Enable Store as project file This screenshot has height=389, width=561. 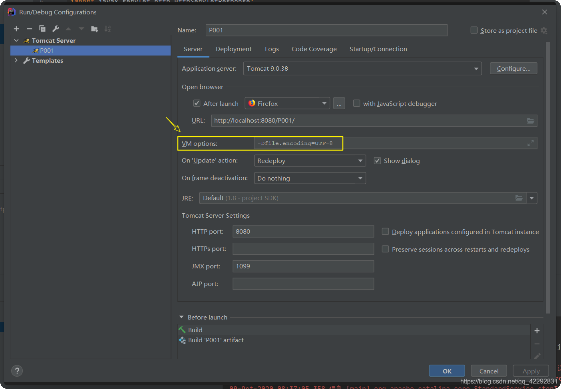tap(474, 30)
